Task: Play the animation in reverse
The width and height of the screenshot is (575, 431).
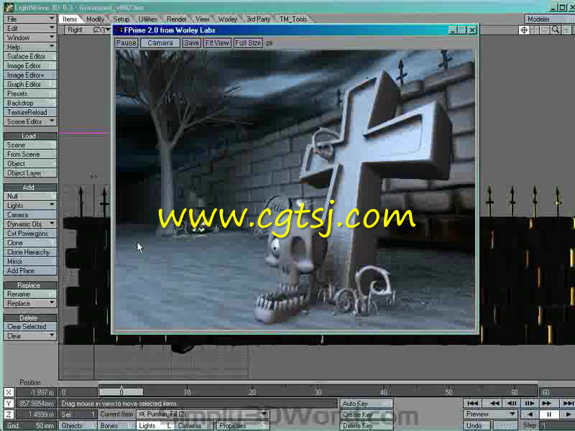Action: pos(530,414)
